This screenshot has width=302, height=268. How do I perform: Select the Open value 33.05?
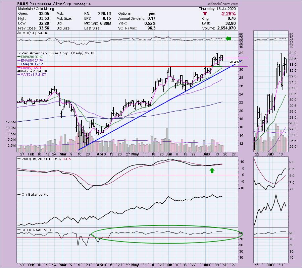click(x=44, y=14)
